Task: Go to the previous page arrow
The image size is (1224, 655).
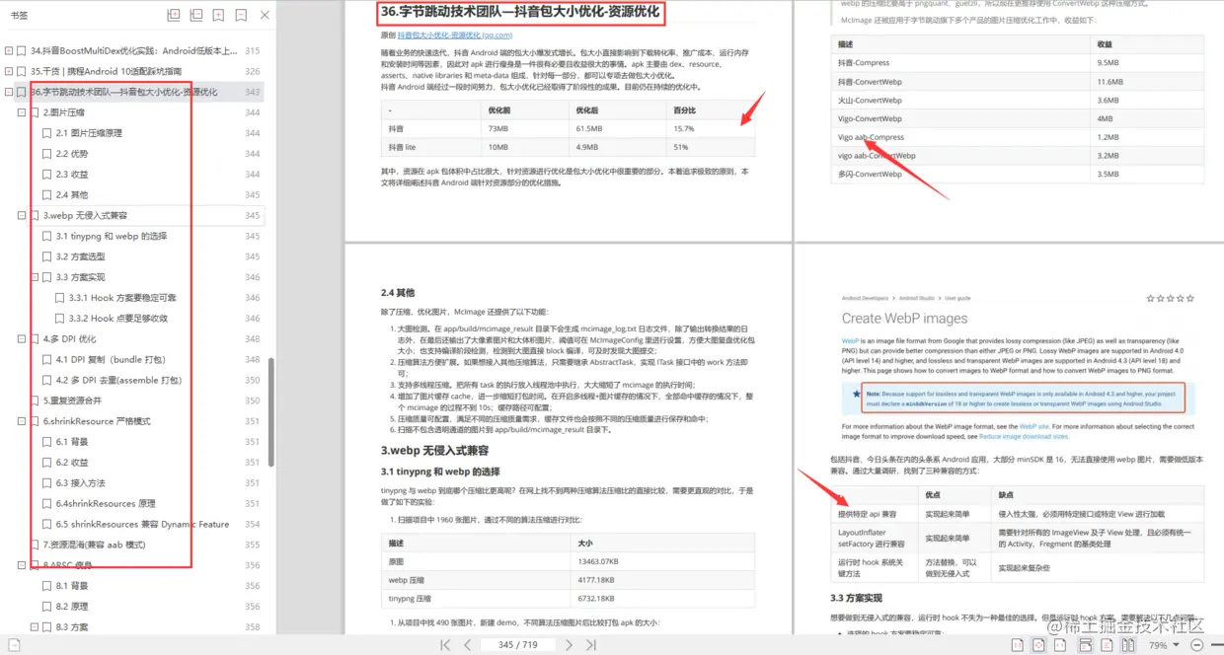Action: (468, 645)
